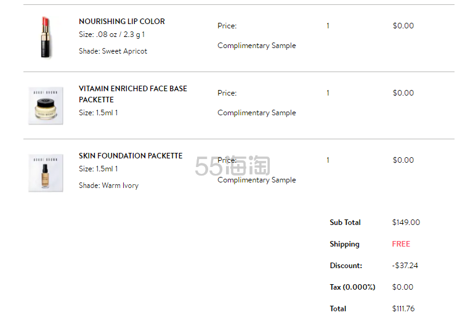Click the $0.00 price of face base packette

coord(403,93)
